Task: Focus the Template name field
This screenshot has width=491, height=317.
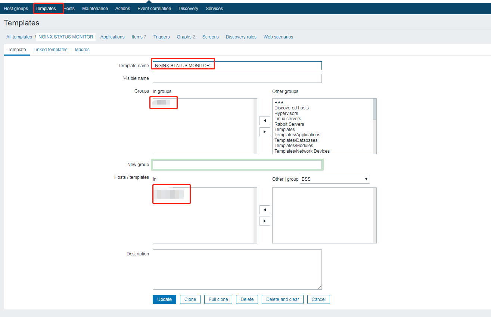Action: 237,66
